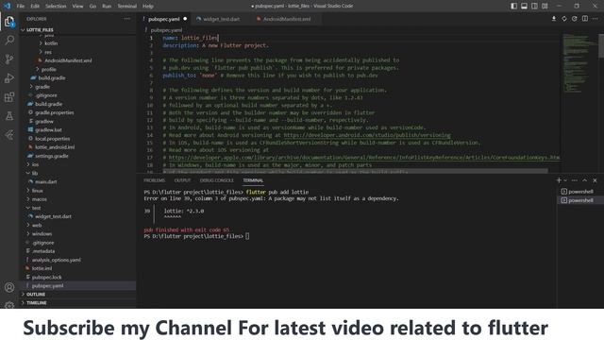Open the Accounts icon in activity bar
This screenshot has width=604, height=340.
[9, 287]
